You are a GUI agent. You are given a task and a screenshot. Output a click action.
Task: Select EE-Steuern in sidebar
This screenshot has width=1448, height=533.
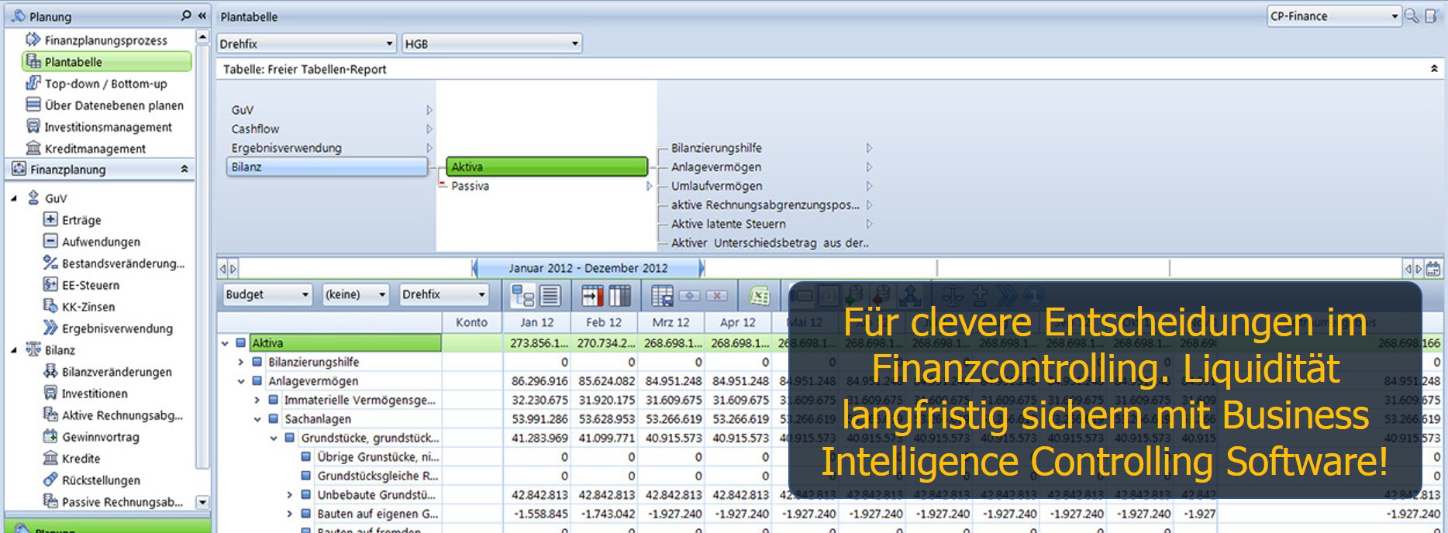81,285
